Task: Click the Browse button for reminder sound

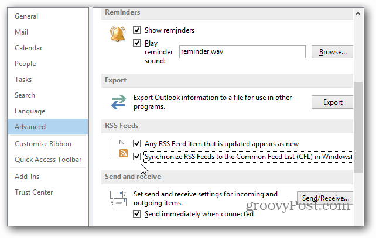Action: coord(332,52)
